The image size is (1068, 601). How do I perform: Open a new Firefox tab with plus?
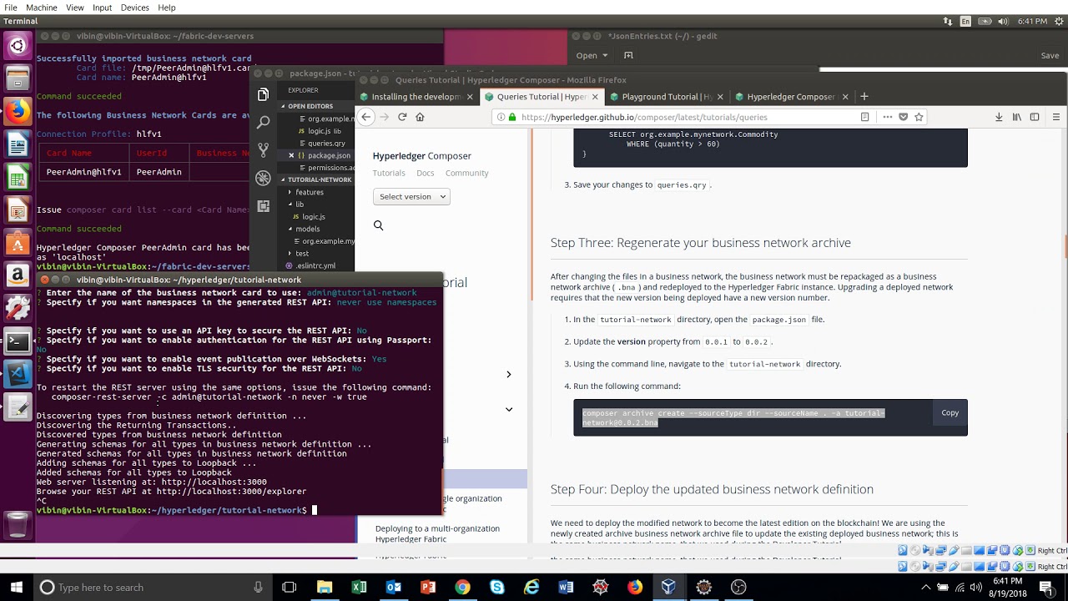864,96
